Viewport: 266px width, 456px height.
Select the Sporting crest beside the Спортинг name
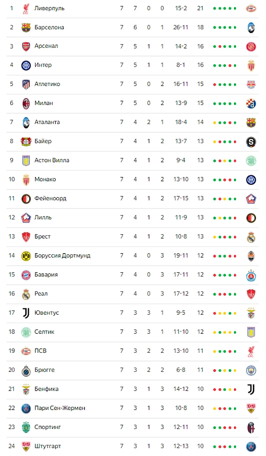[x=26, y=427]
